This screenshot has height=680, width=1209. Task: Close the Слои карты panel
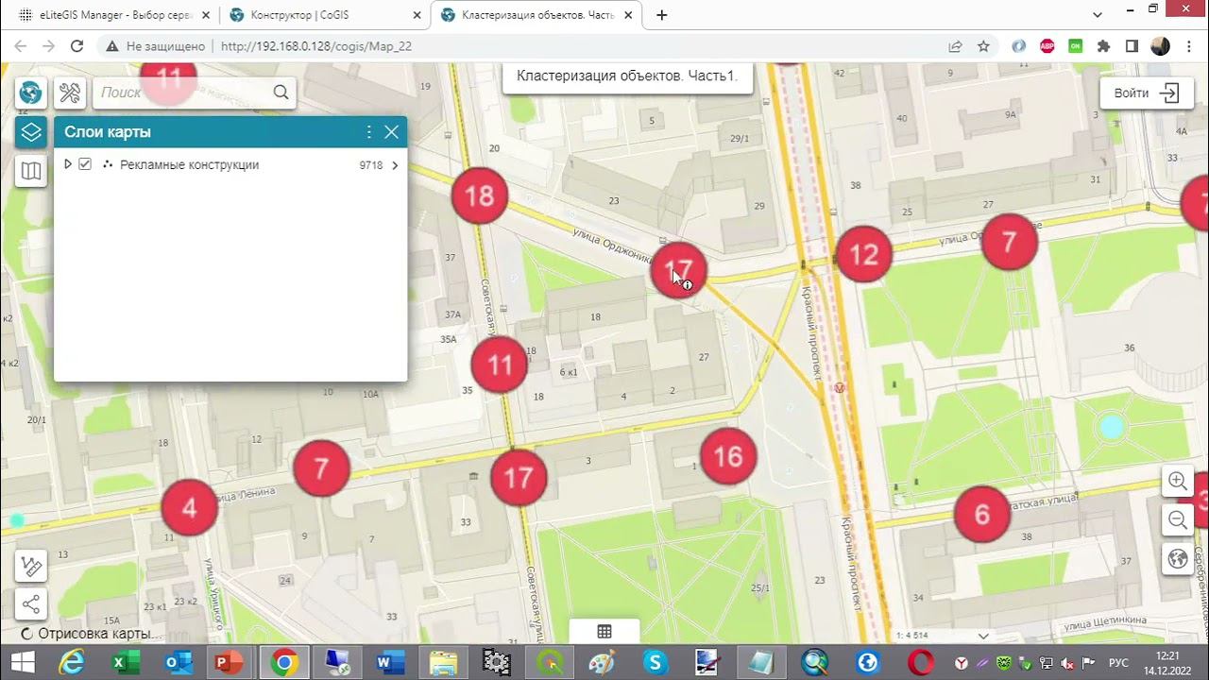coord(392,132)
